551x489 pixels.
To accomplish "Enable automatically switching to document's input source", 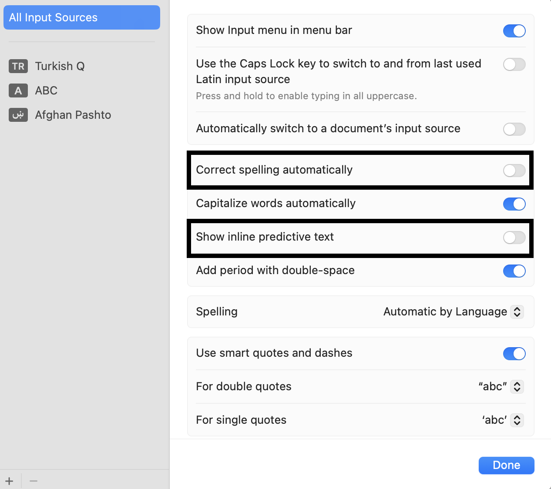I will click(514, 129).
